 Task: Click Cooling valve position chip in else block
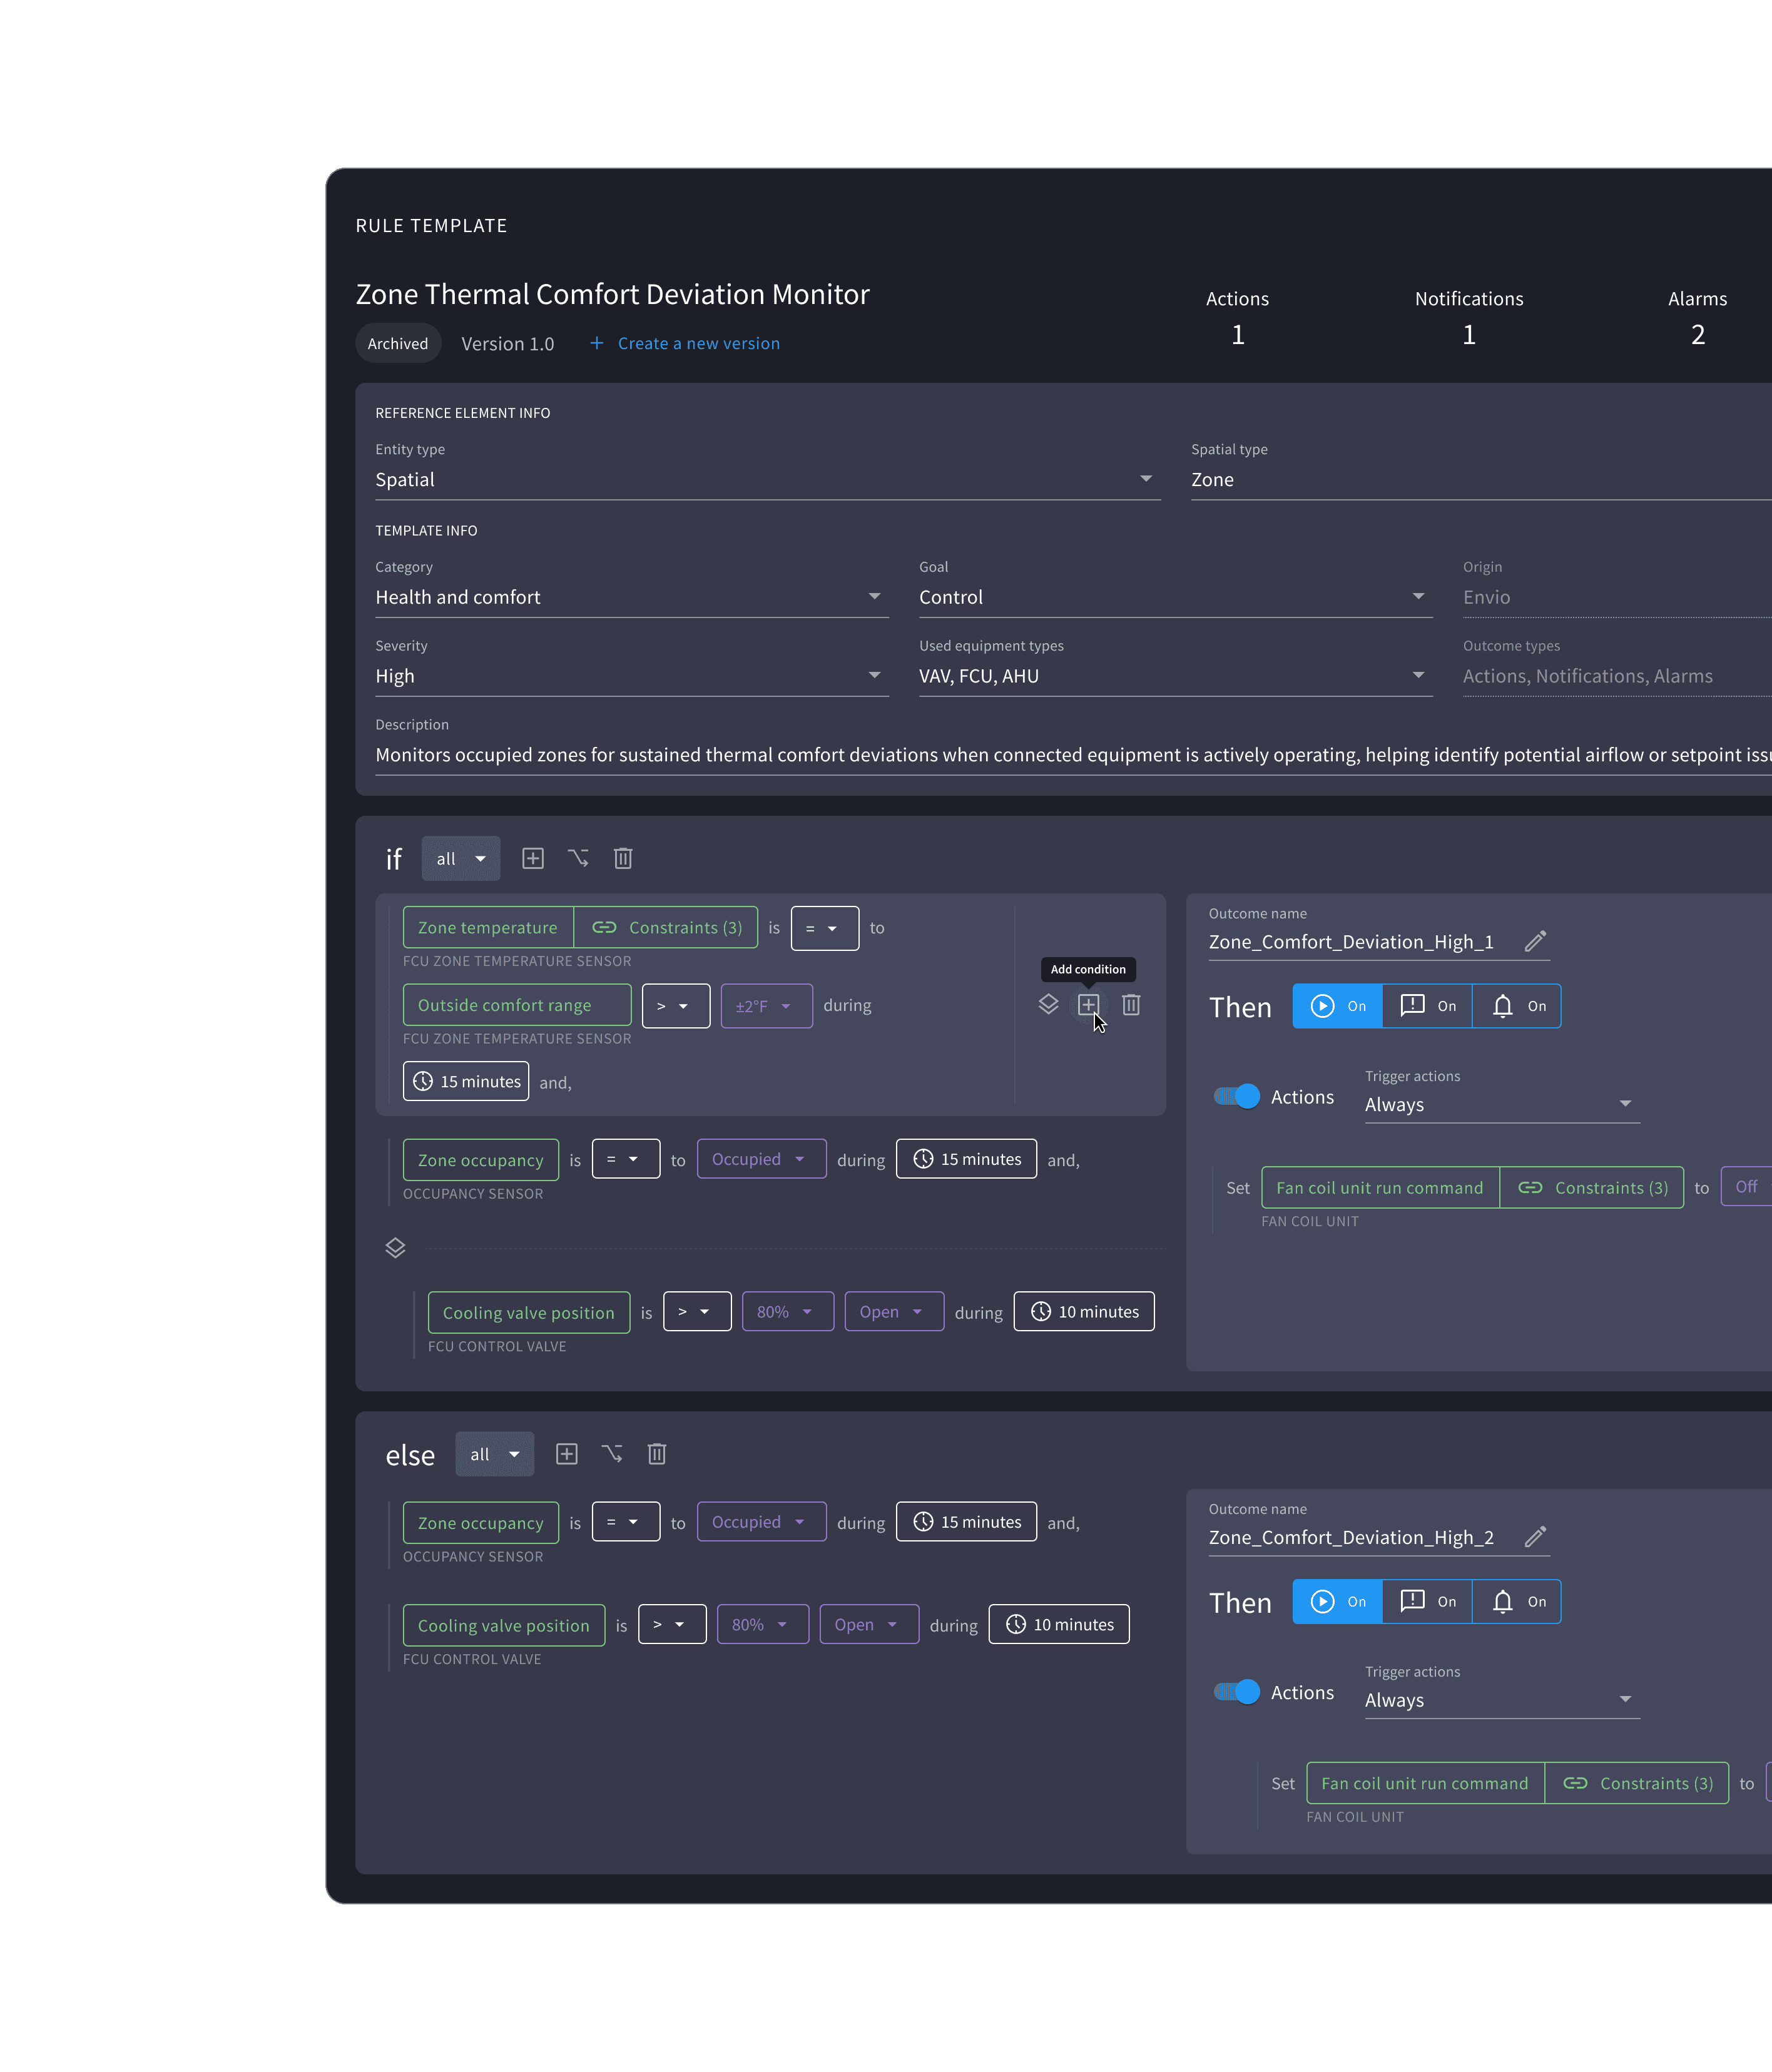click(504, 1626)
